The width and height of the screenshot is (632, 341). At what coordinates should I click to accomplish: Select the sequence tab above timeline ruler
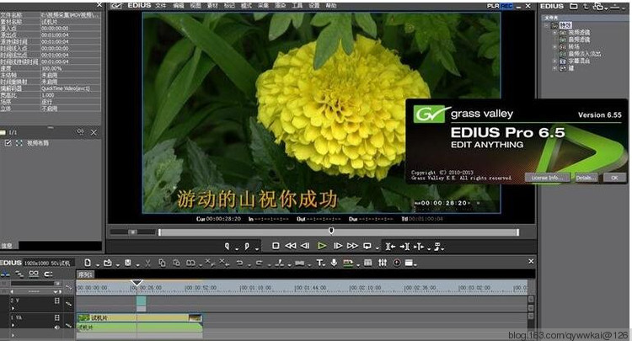pos(85,274)
